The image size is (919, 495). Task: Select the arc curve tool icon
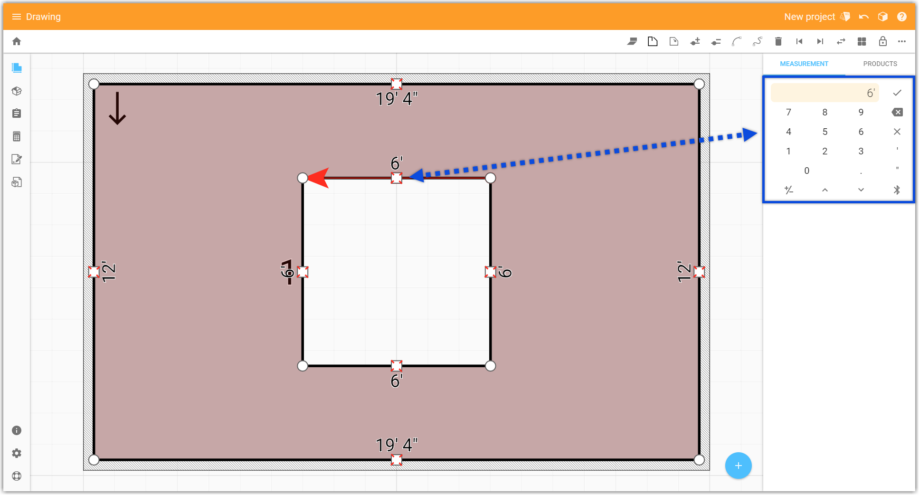(x=737, y=41)
